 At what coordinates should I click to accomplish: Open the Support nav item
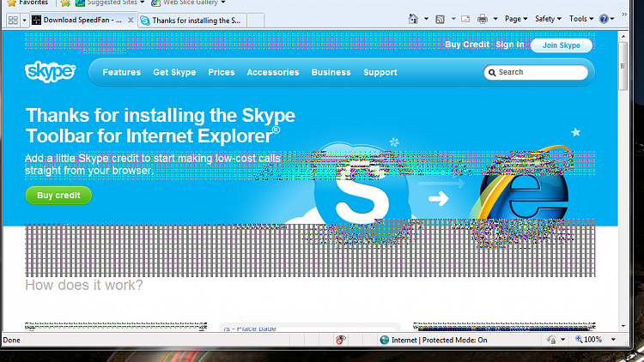(x=380, y=72)
